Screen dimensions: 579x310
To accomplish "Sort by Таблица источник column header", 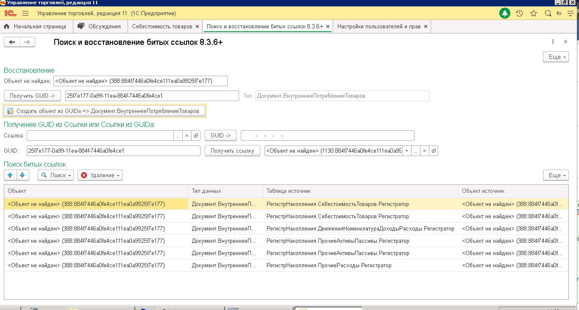I will [x=361, y=191].
